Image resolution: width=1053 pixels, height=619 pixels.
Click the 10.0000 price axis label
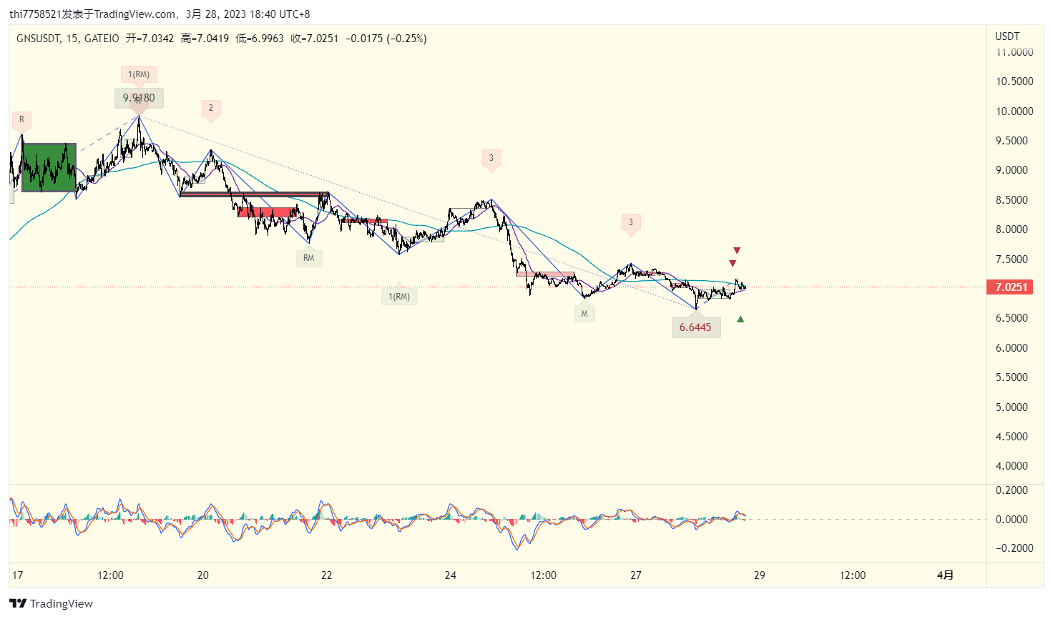[x=1014, y=111]
